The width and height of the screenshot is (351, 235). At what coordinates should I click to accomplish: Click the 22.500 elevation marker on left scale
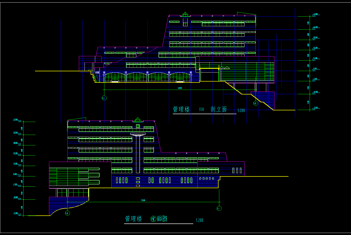tap(16, 133)
